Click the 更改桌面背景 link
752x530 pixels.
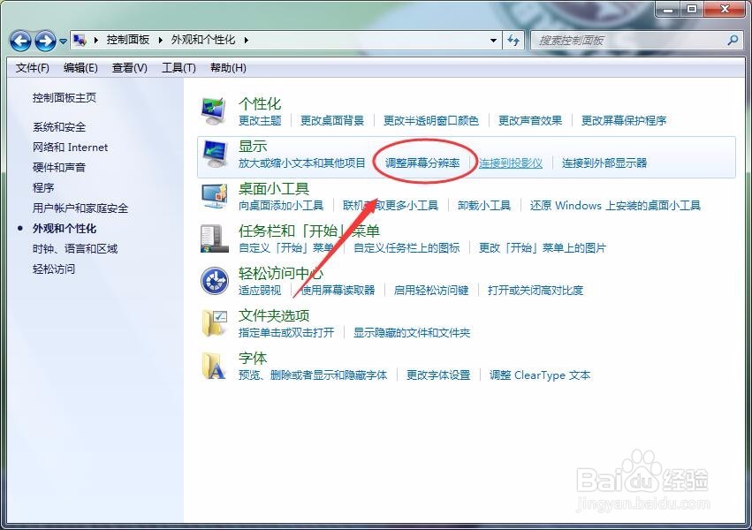click(x=332, y=120)
